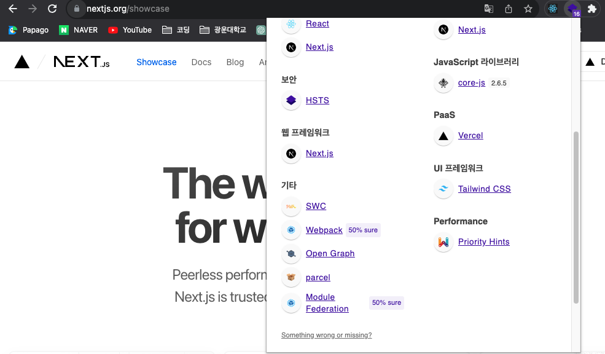This screenshot has width=605, height=354.
Task: Click the parcel box icon
Action: point(291,278)
